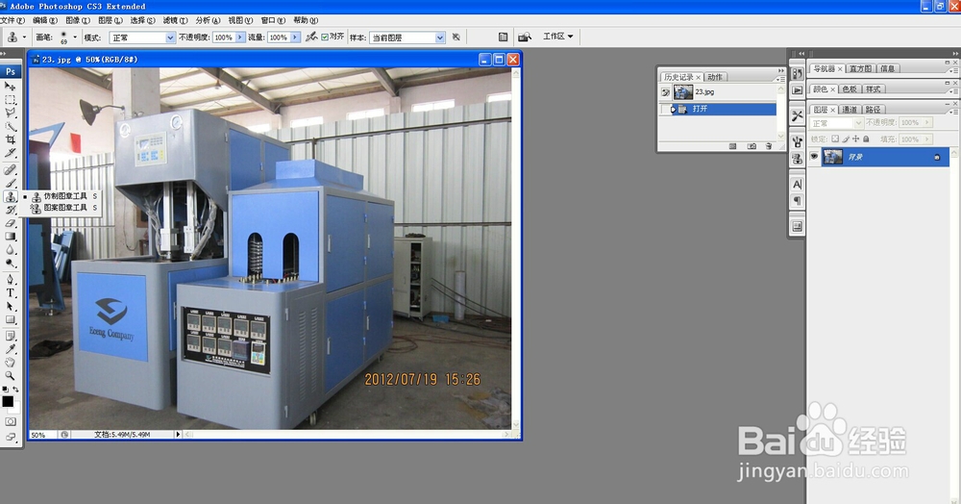961x504 pixels.
Task: Select the Dodge tool
Action: coord(10,263)
